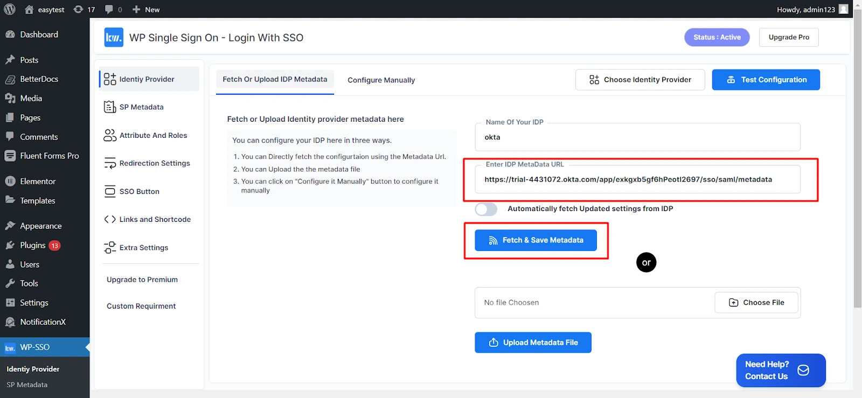Open Redirection Settings section icon
This screenshot has height=398, width=862.
pos(110,163)
